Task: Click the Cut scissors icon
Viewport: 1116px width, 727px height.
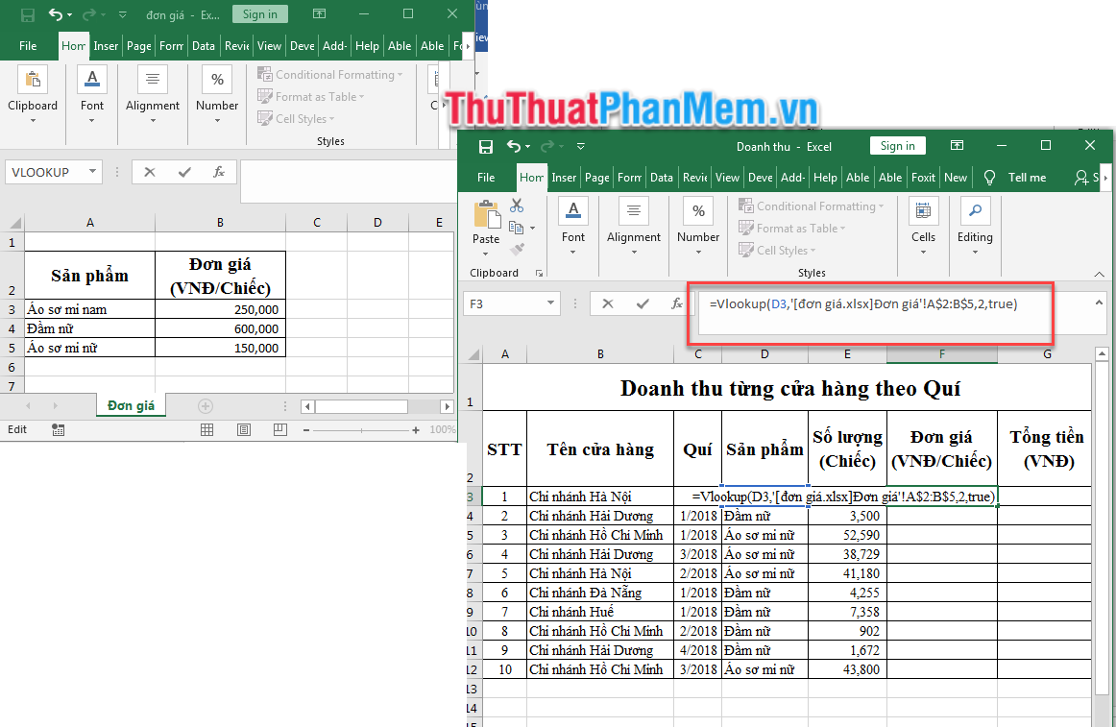Action: point(517,205)
